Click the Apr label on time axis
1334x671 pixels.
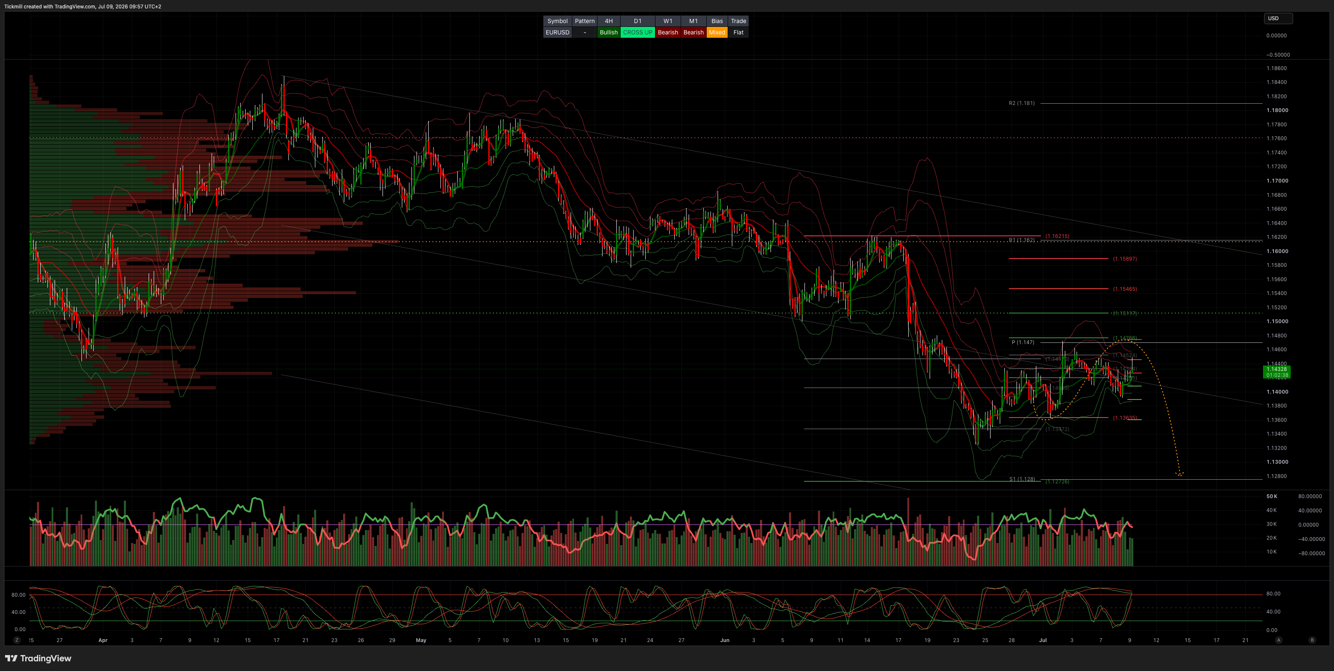click(x=103, y=640)
